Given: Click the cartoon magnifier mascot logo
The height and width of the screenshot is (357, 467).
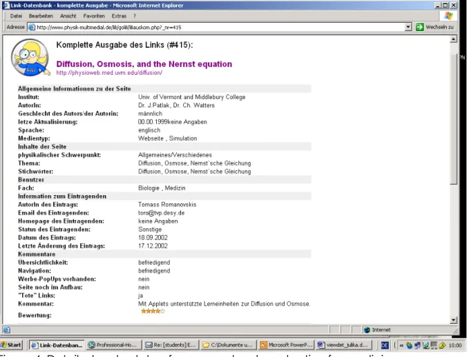Looking at the screenshot, I should pyautogui.click(x=30, y=57).
